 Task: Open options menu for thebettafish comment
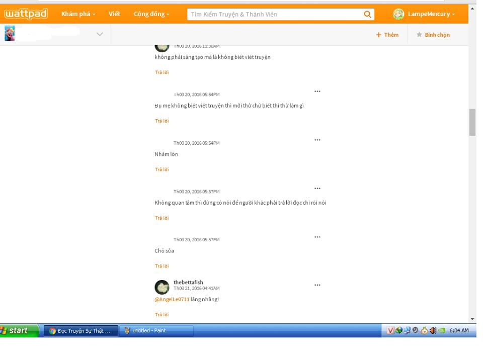(317, 285)
